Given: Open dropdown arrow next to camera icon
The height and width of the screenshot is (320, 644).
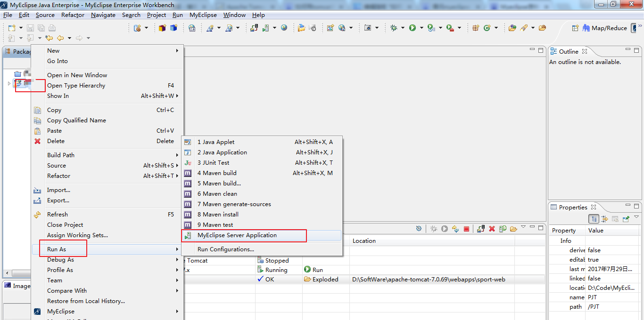Looking at the screenshot, I should tap(377, 28).
